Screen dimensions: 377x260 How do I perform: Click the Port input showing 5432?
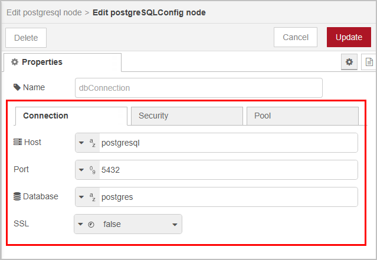pyautogui.click(x=228, y=170)
